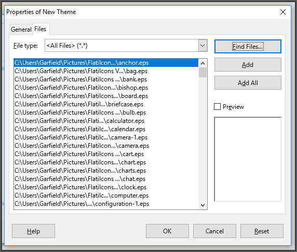Click Add All button
This screenshot has width=297, height=252.
coord(248,83)
